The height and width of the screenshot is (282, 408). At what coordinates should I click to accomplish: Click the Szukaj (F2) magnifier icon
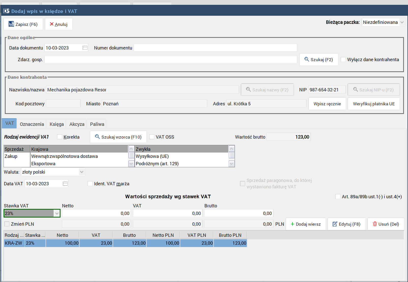pyautogui.click(x=307, y=59)
